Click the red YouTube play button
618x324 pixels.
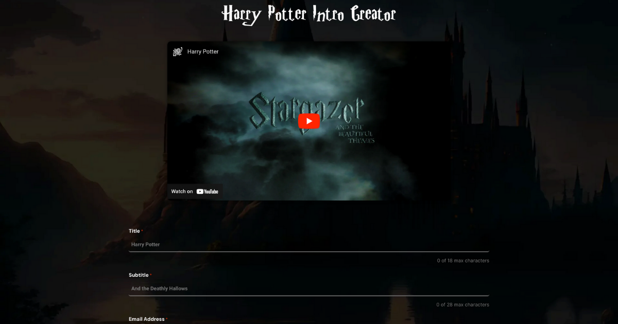coord(308,121)
